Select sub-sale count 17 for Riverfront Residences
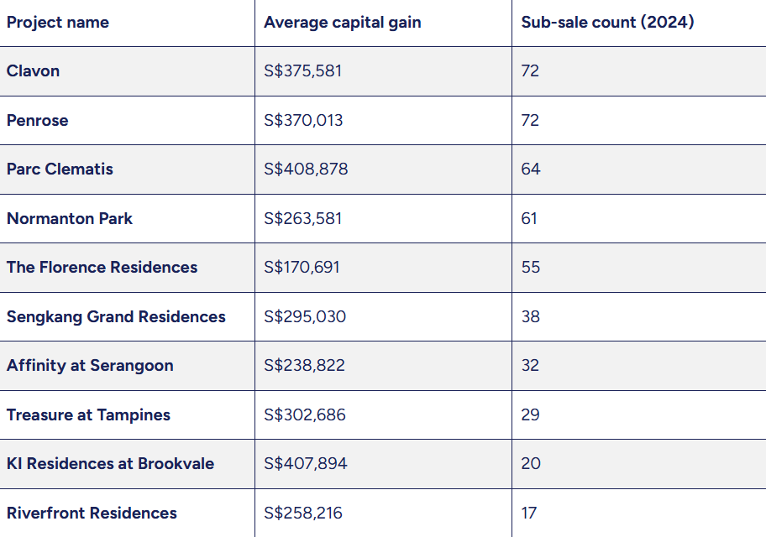The image size is (766, 537). click(x=528, y=513)
